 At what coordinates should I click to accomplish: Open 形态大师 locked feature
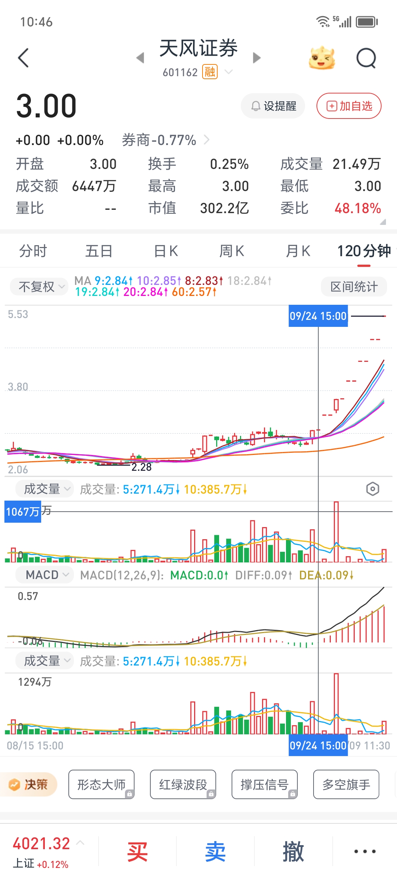(101, 784)
